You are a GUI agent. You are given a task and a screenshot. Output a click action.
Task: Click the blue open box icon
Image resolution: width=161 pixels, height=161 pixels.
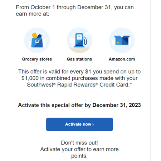click(122, 40)
